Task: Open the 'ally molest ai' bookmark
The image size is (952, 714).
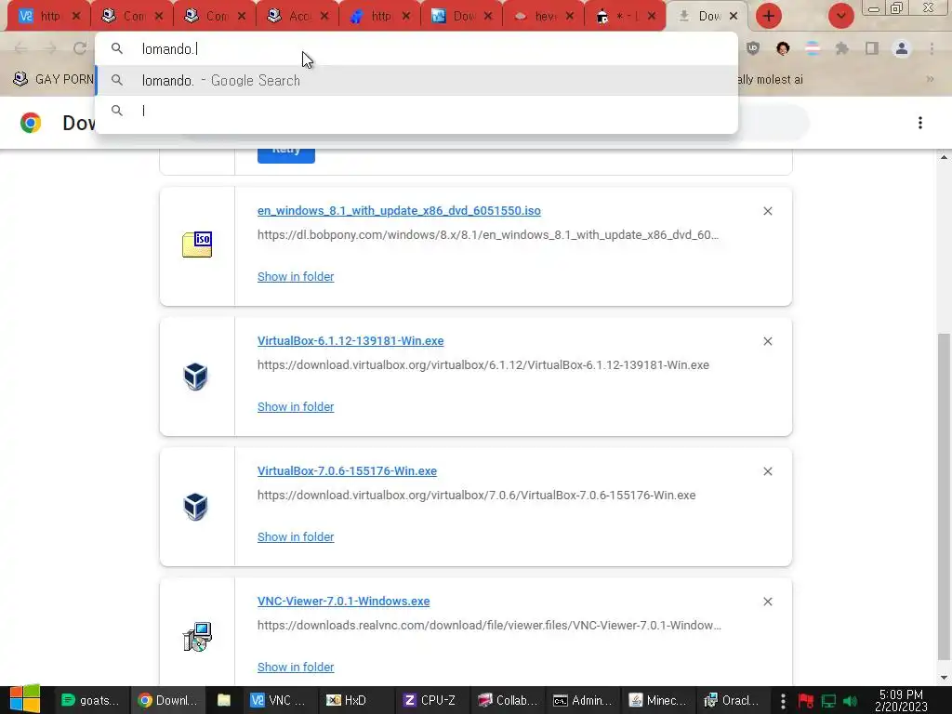Action: click(771, 80)
